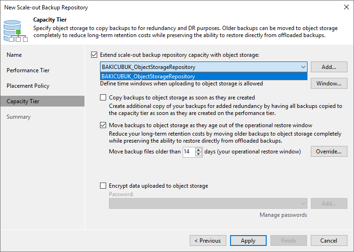Click Add... next to object storage dropdown
This screenshot has width=354, height=252.
pyautogui.click(x=329, y=67)
